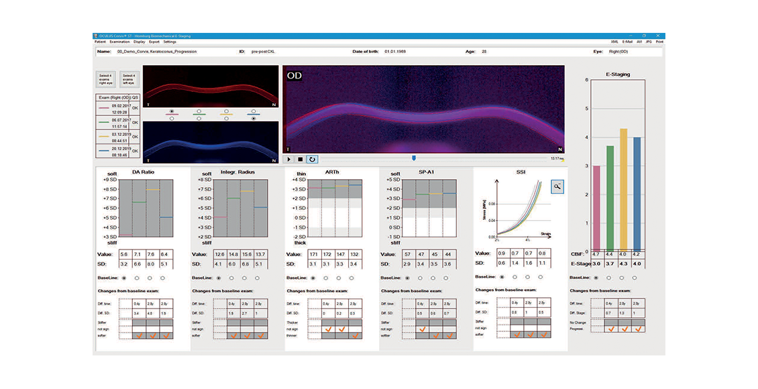Image resolution: width=758 pixels, height=389 pixels.
Task: Click E-Stage value 3.7
Action: pos(610,264)
